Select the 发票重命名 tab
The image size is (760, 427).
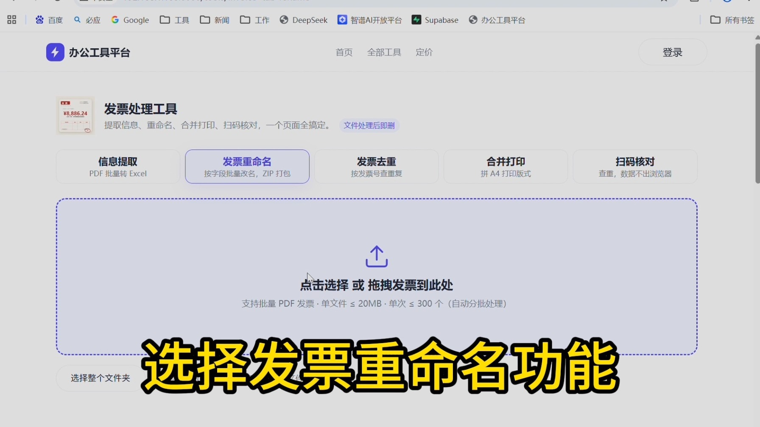[247, 166]
